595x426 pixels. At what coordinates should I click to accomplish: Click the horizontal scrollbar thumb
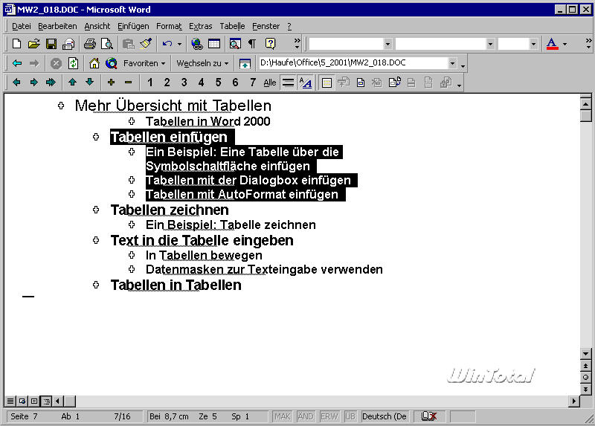[69, 401]
